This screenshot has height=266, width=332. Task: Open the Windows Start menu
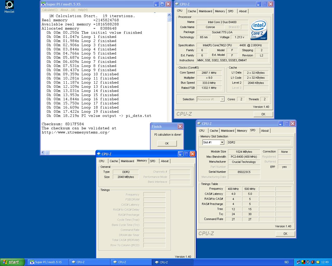pyautogui.click(x=12, y=262)
